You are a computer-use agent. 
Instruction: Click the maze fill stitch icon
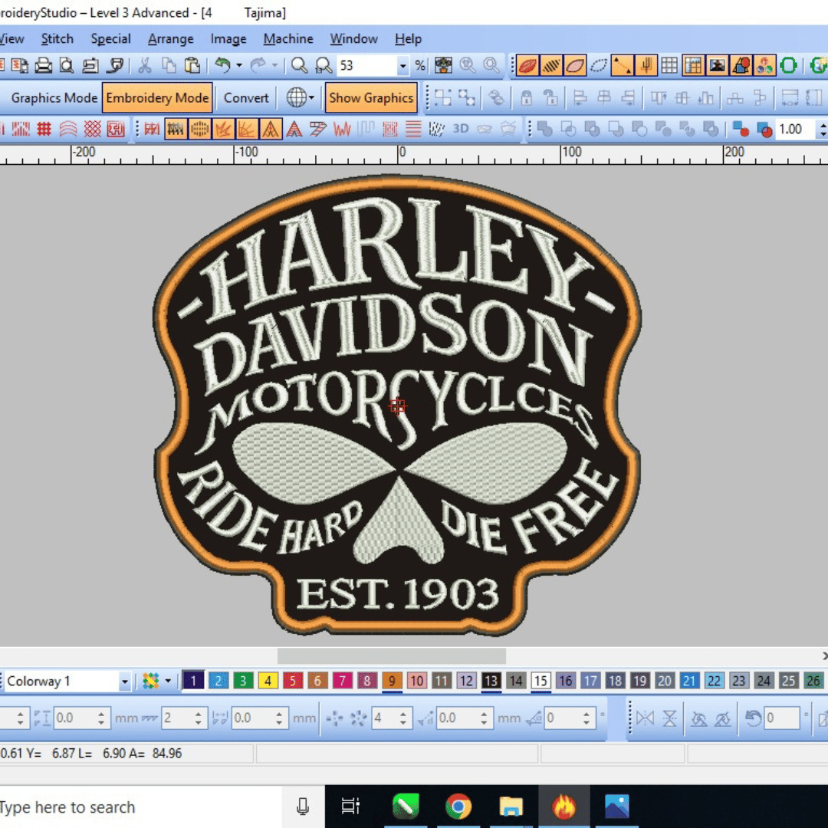(x=116, y=129)
